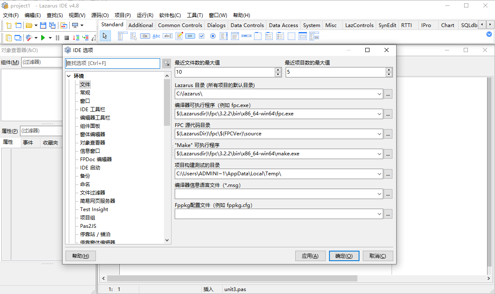
Task: Switch to the 收藏夹 tab
Action: pos(50,143)
